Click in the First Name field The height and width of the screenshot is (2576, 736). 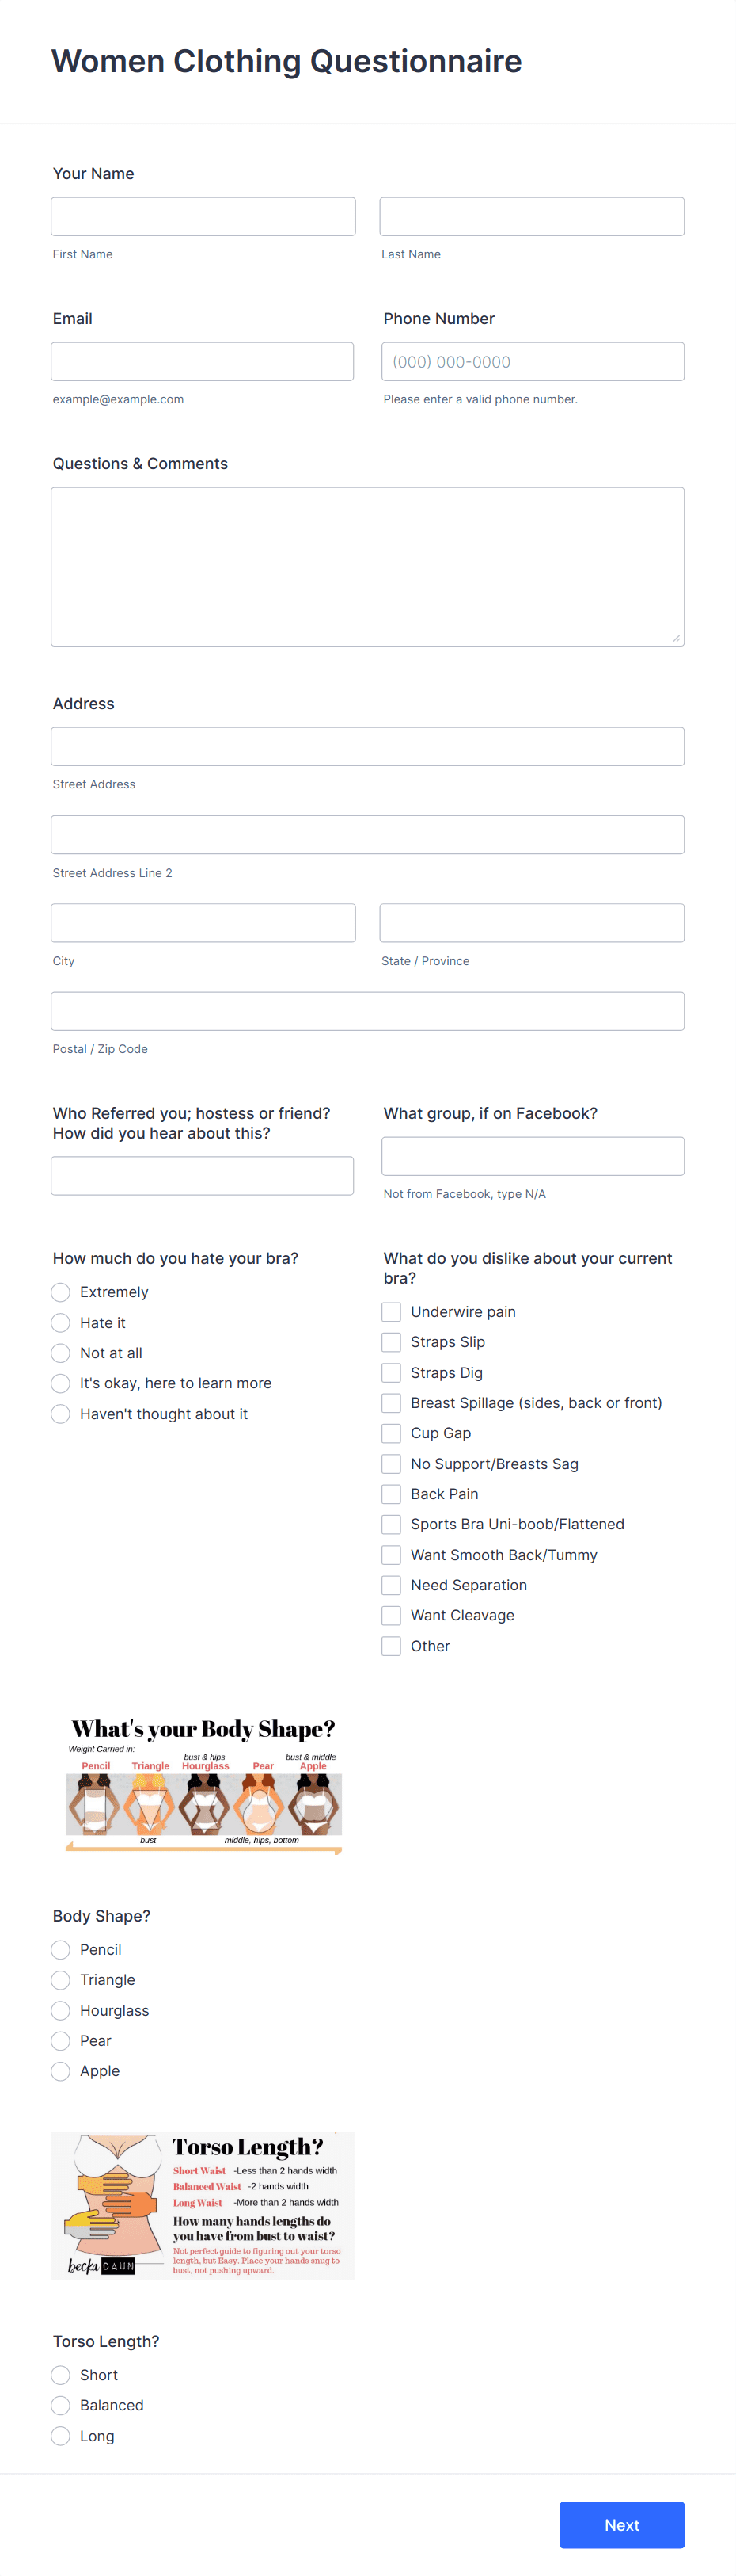click(203, 216)
